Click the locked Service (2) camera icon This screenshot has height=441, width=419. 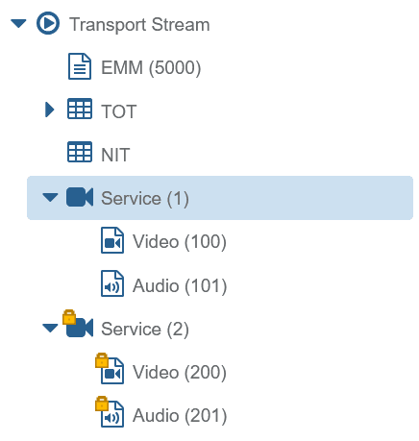click(x=78, y=324)
